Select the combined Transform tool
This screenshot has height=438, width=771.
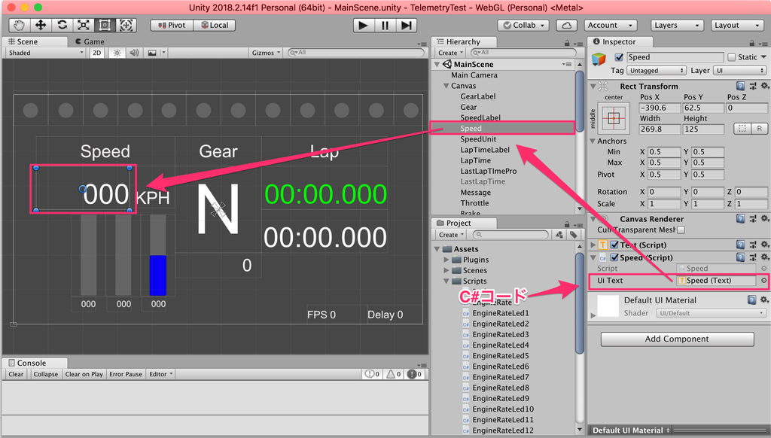point(126,25)
